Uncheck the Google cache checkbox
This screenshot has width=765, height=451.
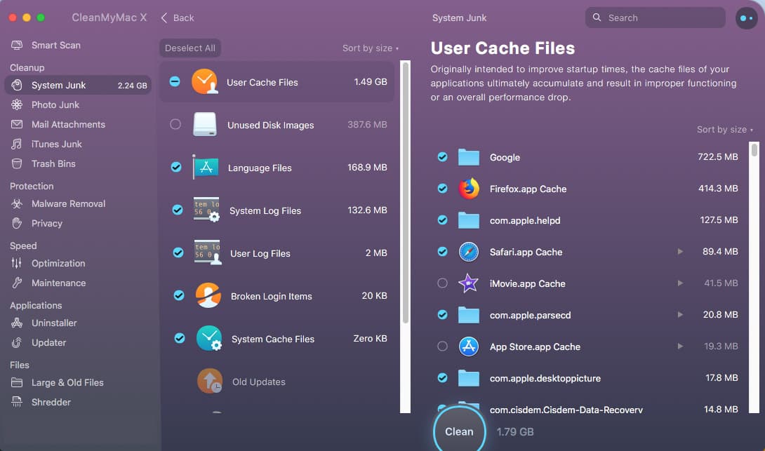click(443, 157)
